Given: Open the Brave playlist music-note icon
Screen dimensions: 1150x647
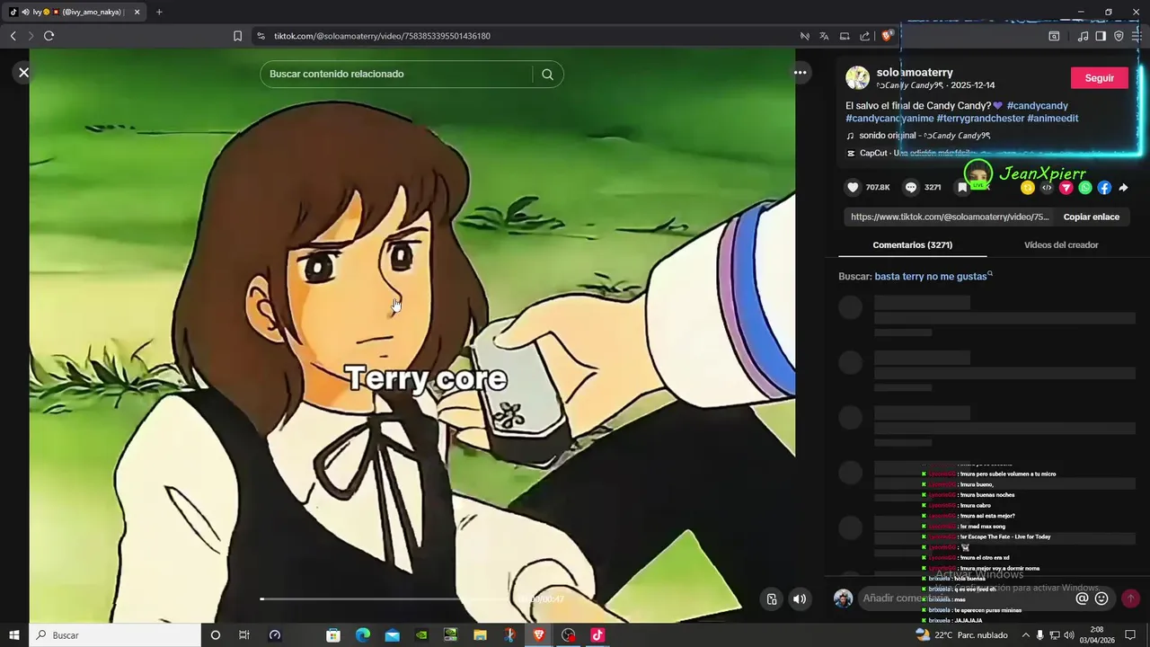Looking at the screenshot, I should pos(1083,36).
